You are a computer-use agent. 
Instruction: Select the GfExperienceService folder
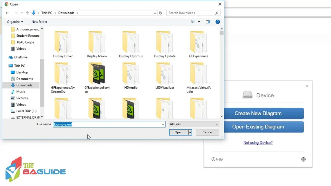click(97, 77)
